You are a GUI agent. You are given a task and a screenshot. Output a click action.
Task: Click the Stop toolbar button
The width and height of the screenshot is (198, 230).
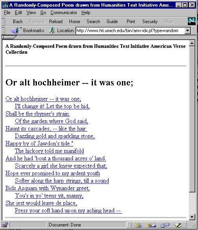point(169,22)
